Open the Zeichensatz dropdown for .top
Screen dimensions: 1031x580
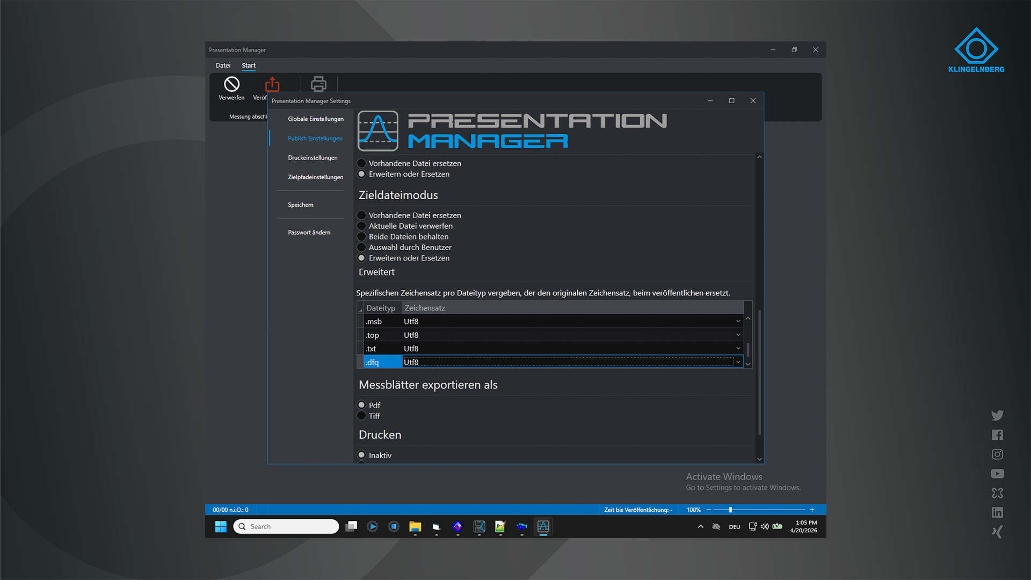point(738,335)
